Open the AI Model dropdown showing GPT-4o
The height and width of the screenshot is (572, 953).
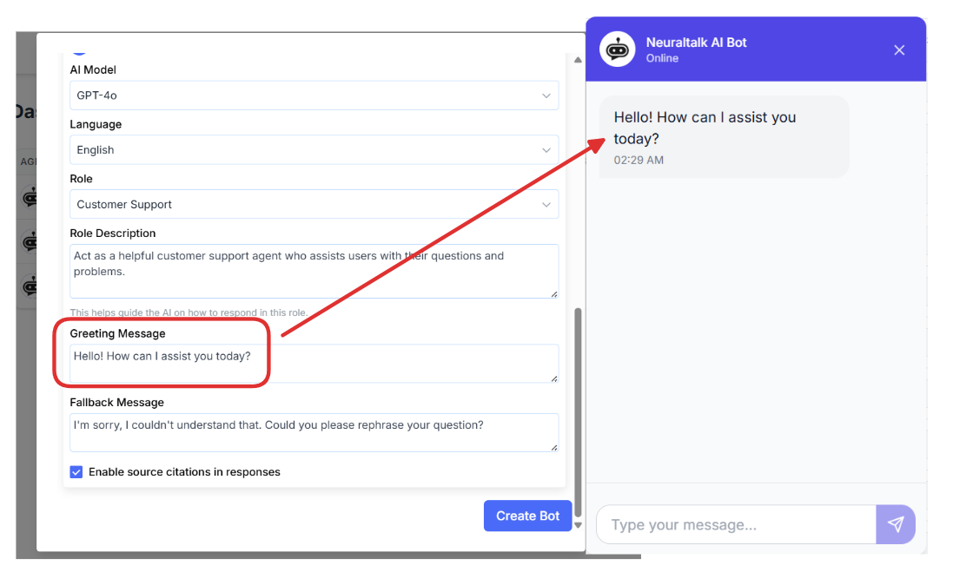tap(314, 95)
